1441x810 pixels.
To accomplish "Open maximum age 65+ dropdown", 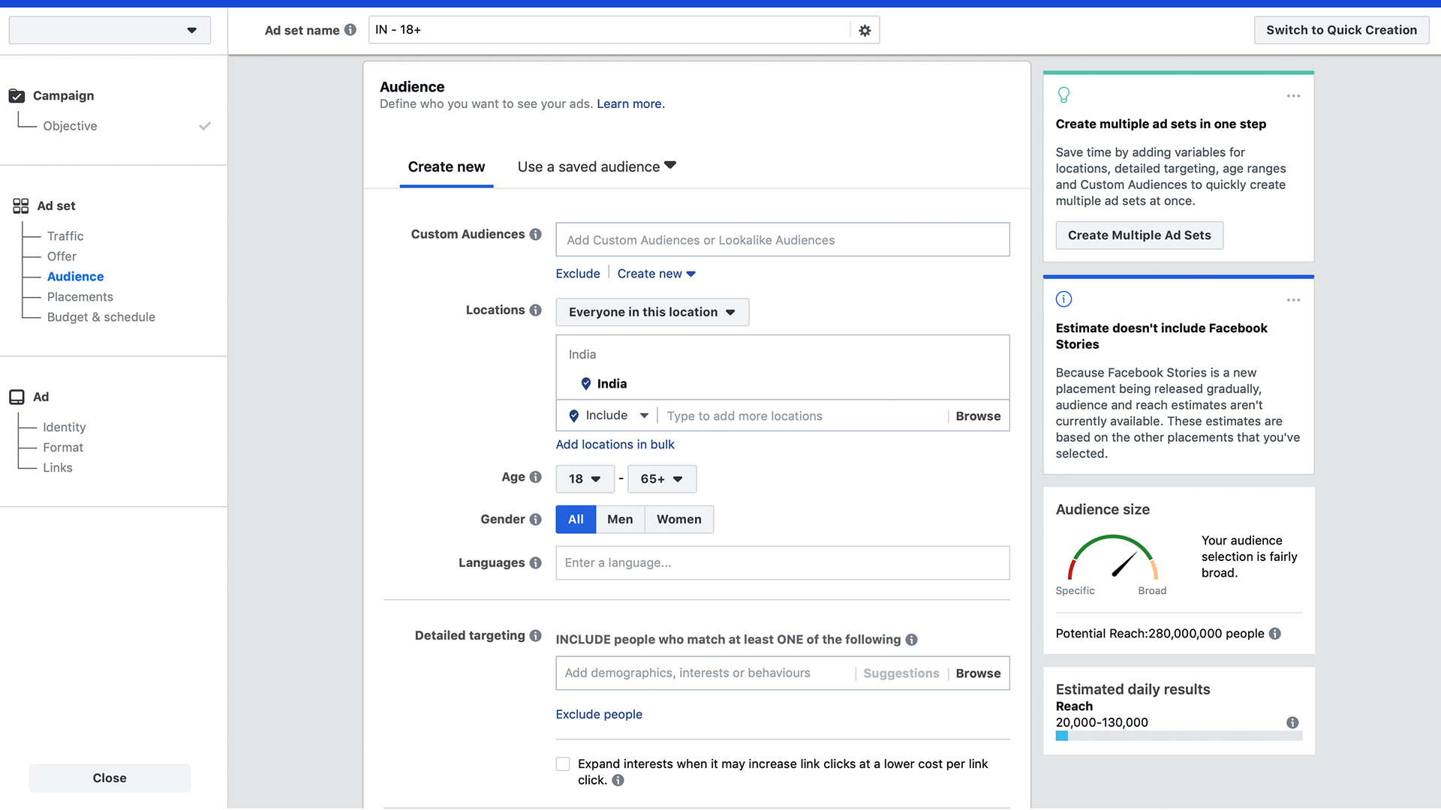I will (x=661, y=479).
